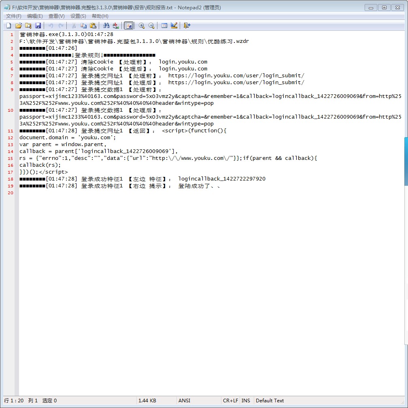The image size is (408, 408).
Task: Zoom out with the magnifier minus icon
Action: (x=151, y=25)
